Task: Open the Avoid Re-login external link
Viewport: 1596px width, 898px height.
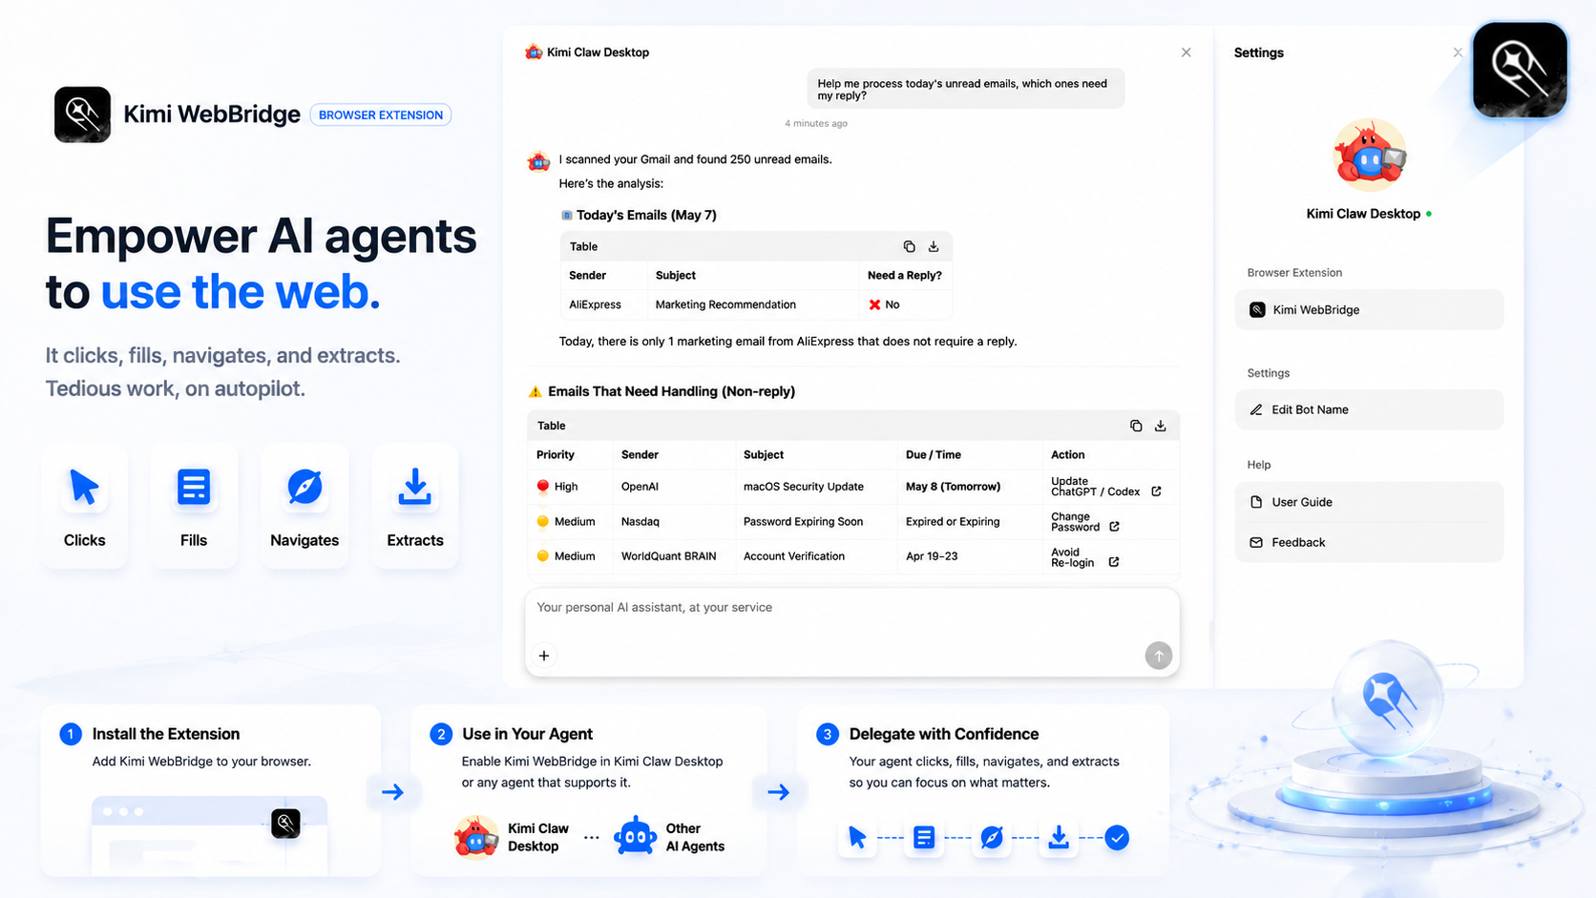Action: 1114,562
